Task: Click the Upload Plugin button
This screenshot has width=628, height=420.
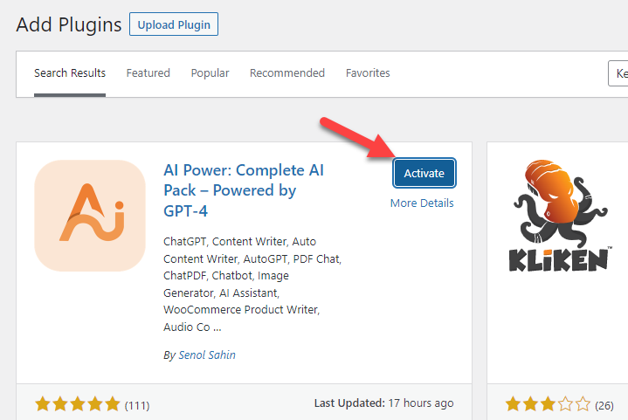Action: click(x=174, y=24)
